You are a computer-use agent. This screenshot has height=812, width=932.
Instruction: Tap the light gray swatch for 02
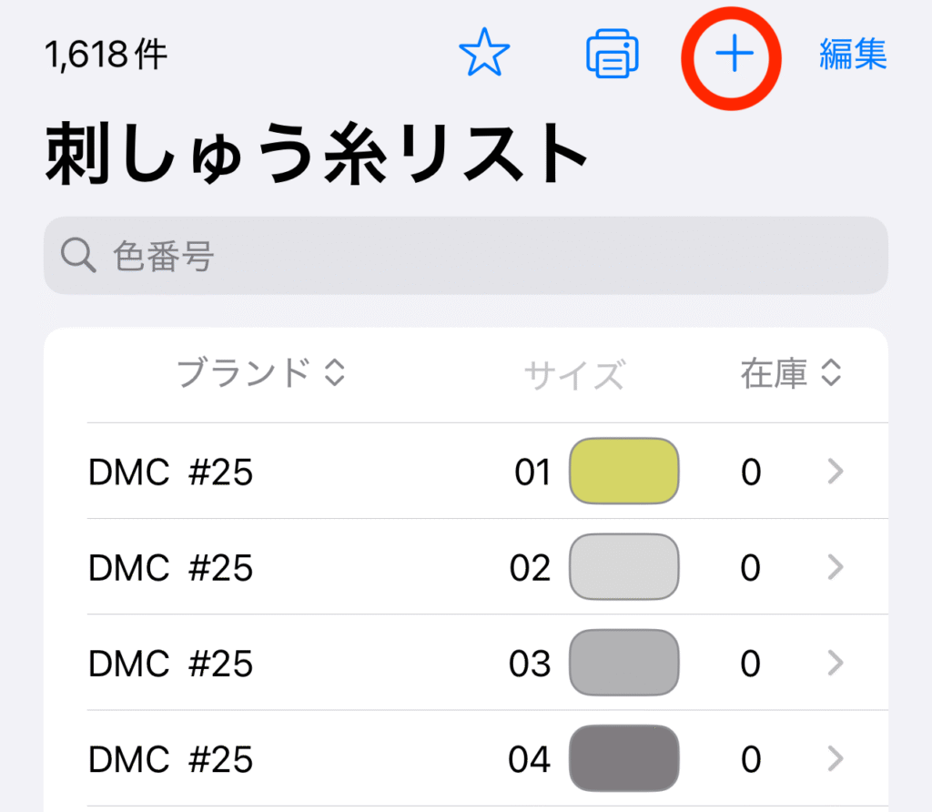pos(624,566)
